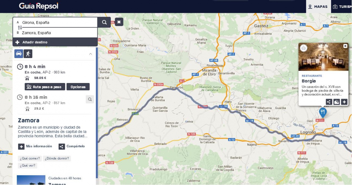Image resolution: width=352 pixels, height=185 pixels.
Task: Clear the route with the X button
Action: point(119,22)
